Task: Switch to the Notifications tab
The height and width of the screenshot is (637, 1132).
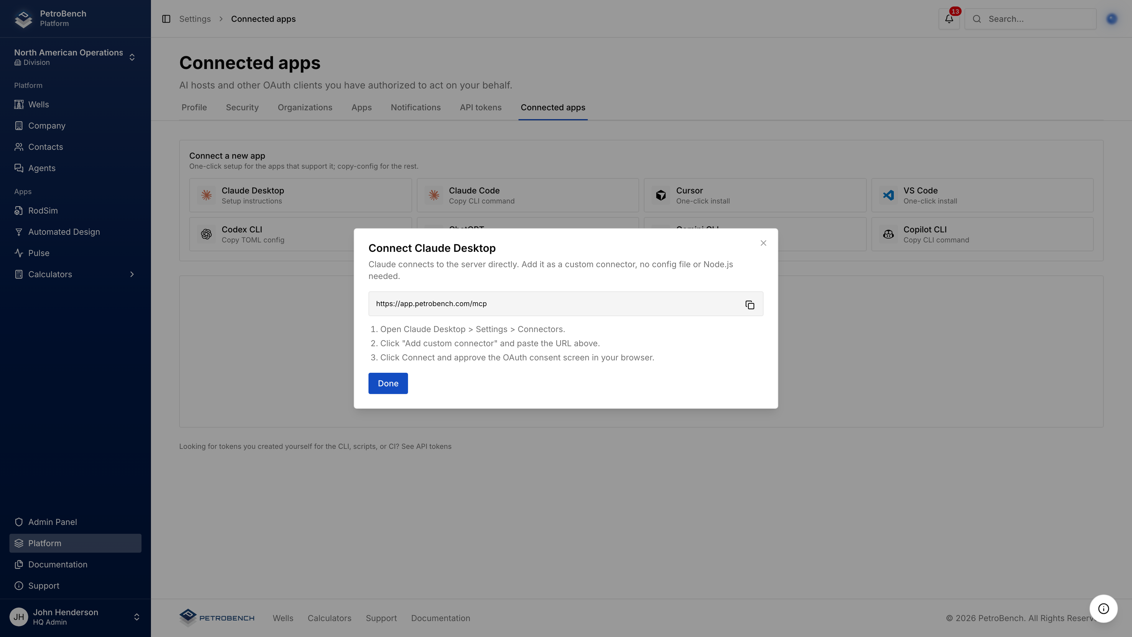Action: pos(416,108)
